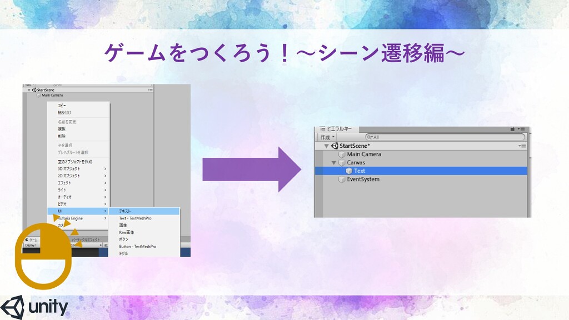Open the panel options icon beside the lock
The width and height of the screenshot is (569, 320).
point(521,129)
